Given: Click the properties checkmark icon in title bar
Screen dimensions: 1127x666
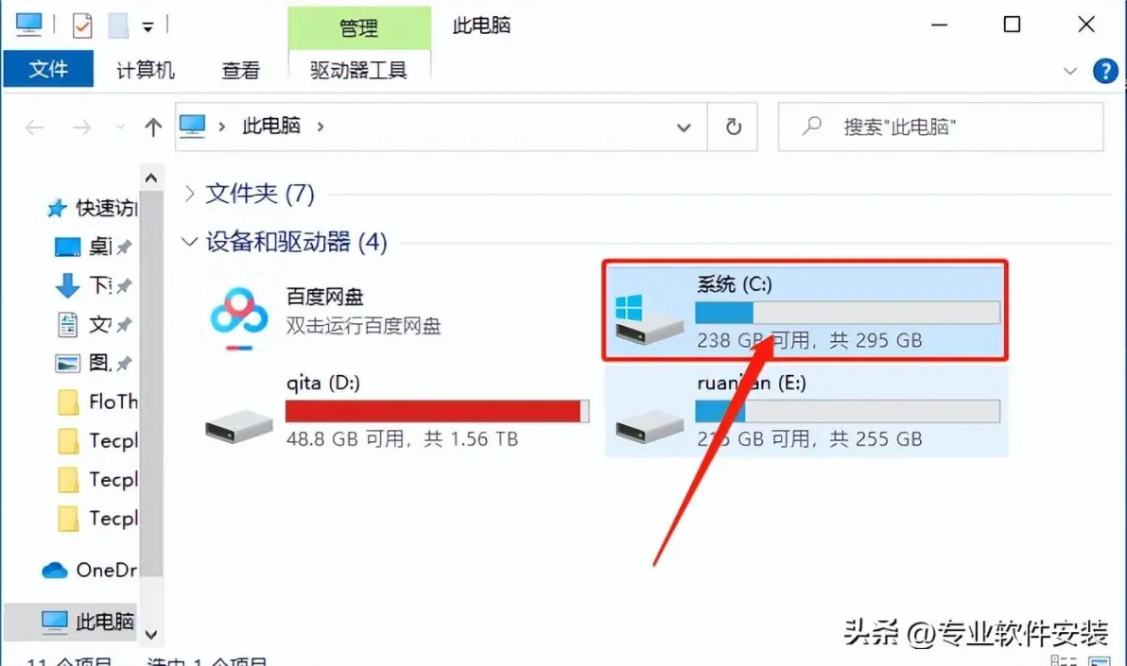Looking at the screenshot, I should click(x=82, y=26).
